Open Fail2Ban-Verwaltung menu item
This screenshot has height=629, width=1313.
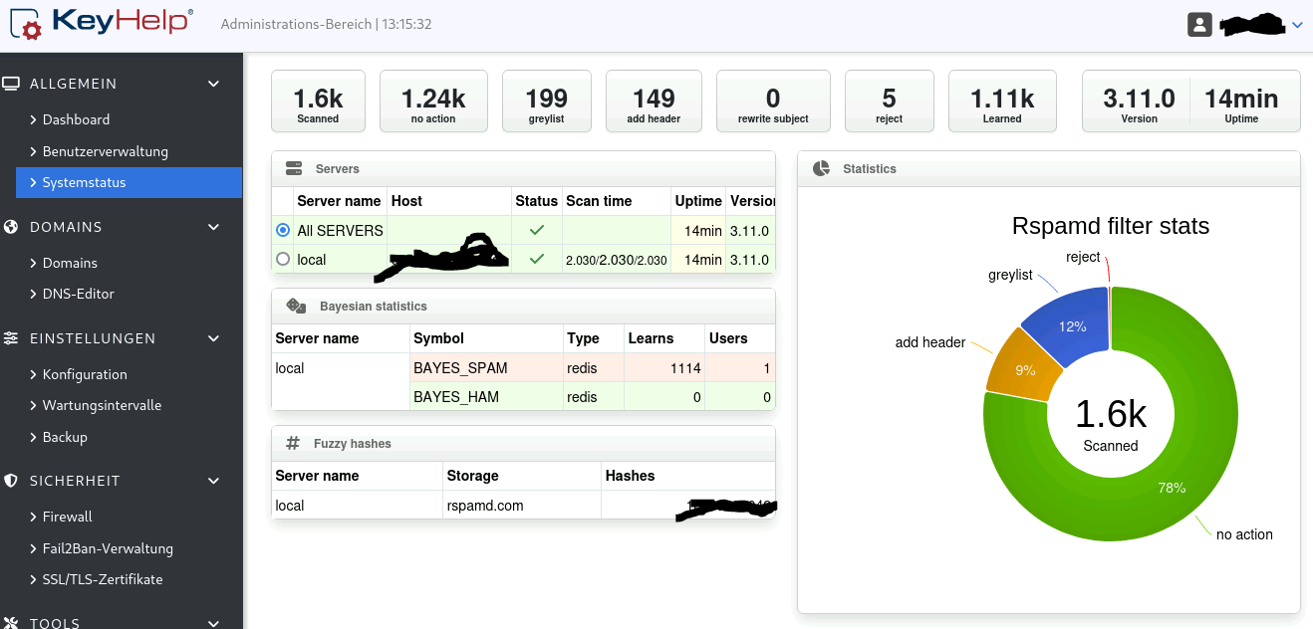[108, 548]
